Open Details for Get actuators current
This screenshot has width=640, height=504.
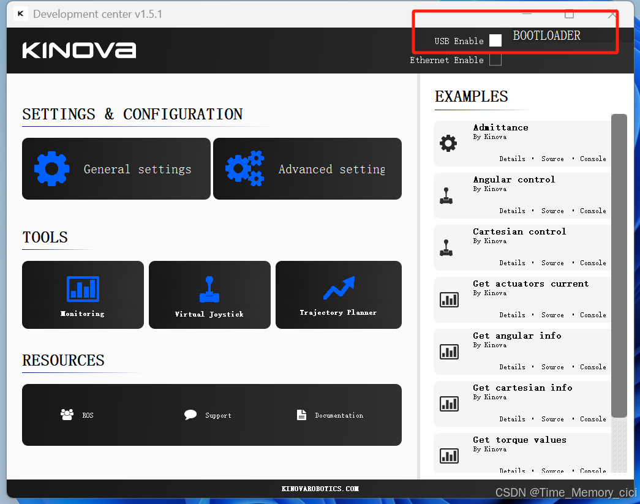[512, 315]
